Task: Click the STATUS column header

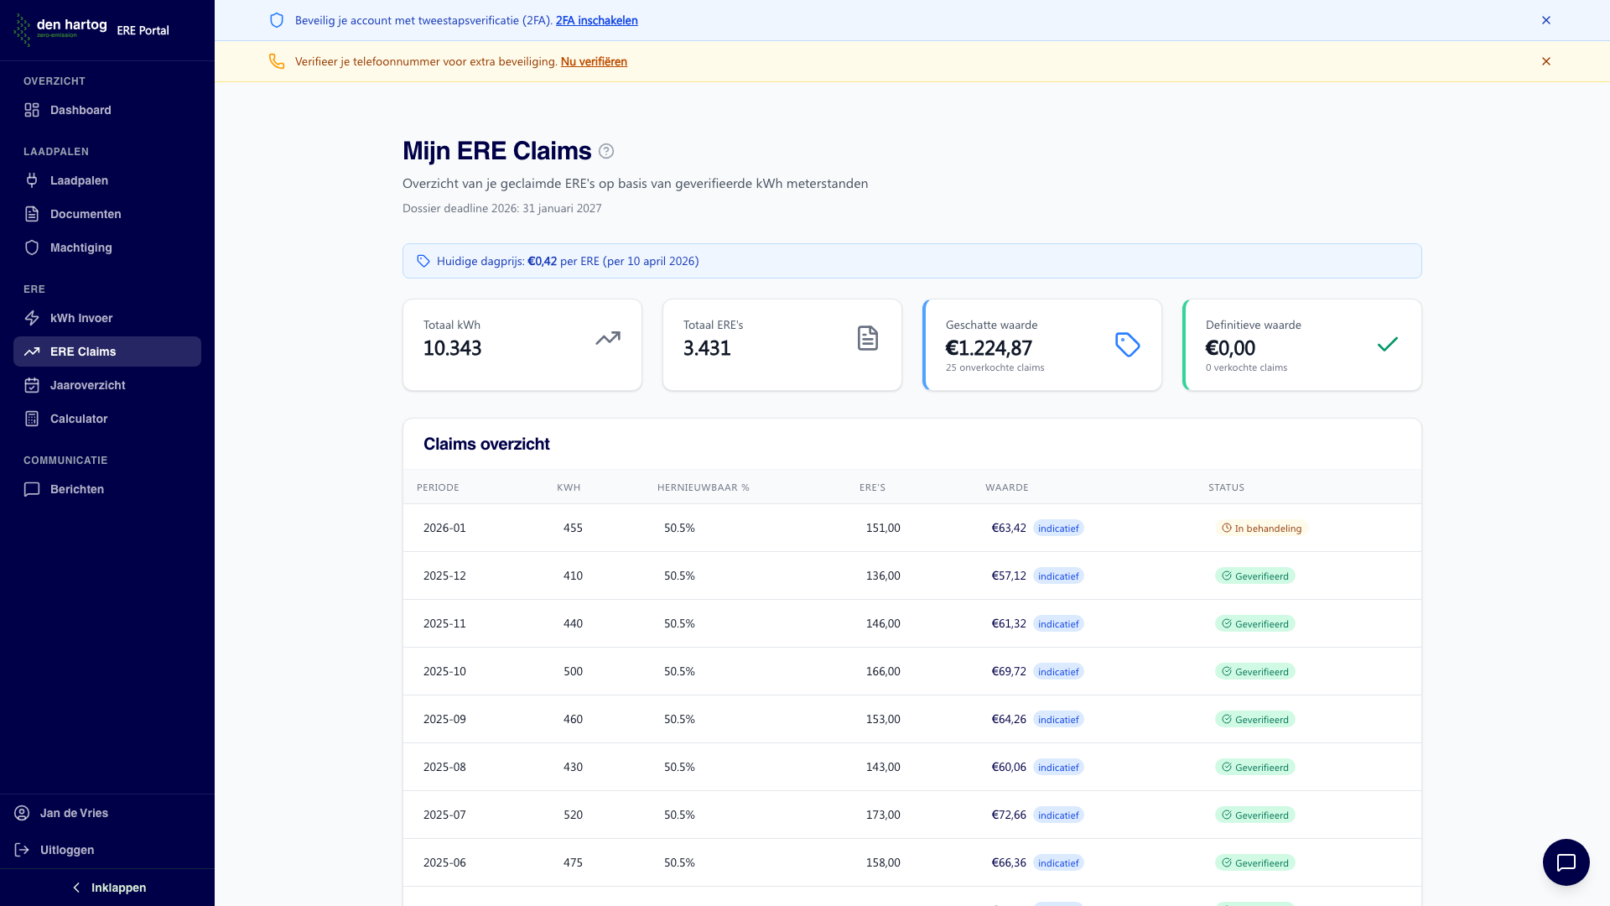Action: (1226, 487)
